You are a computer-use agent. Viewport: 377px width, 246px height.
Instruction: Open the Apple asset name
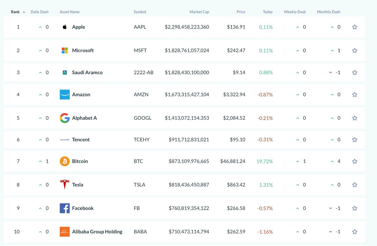pos(79,27)
